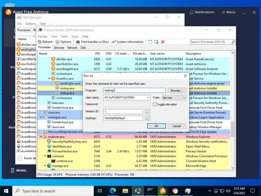Screen dimensions: 261x196
Task: Open Microsoft Edge from the taskbar
Action: (113, 191)
